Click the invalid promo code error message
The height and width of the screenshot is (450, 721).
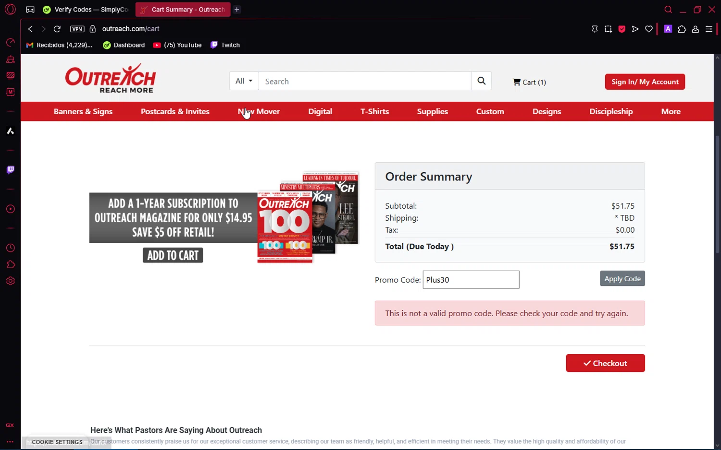point(510,313)
